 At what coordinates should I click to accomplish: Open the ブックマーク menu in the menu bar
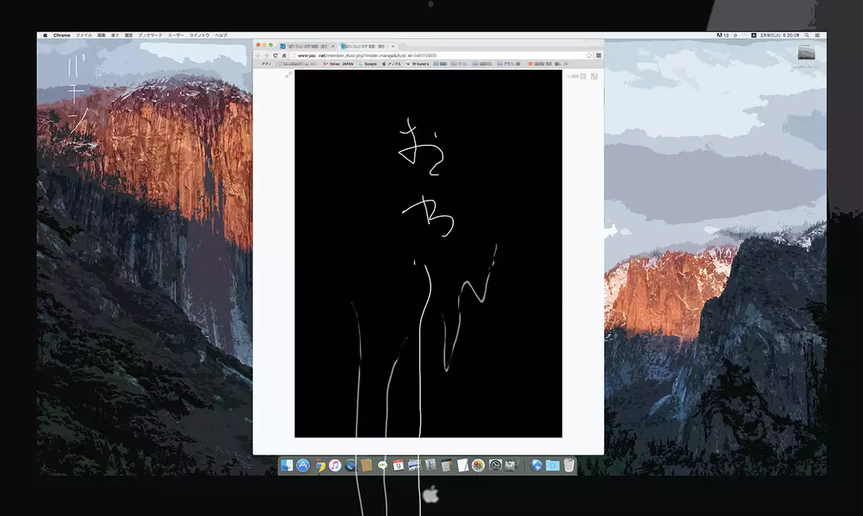(x=150, y=34)
